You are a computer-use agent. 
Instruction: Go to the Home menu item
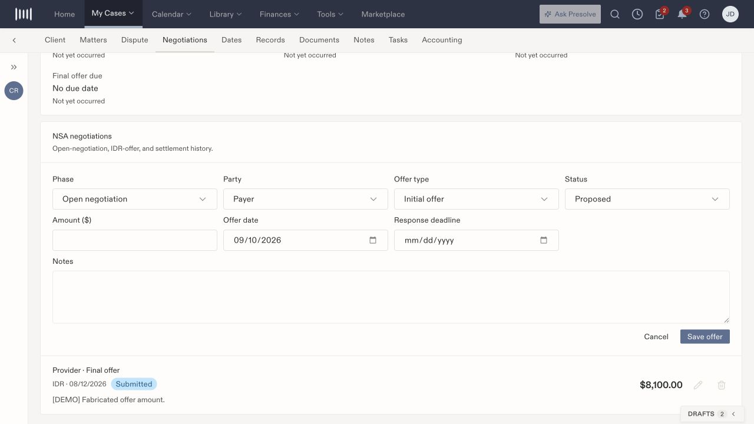point(64,14)
